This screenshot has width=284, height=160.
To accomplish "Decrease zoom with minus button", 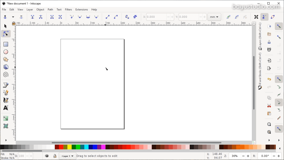I will pos(244,156).
